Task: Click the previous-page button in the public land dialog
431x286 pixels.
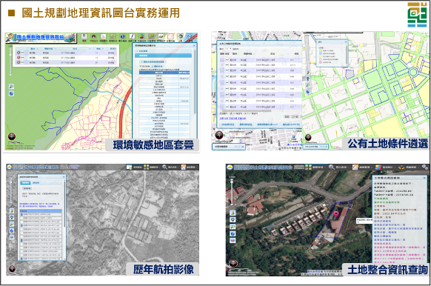Action: tap(295, 116)
